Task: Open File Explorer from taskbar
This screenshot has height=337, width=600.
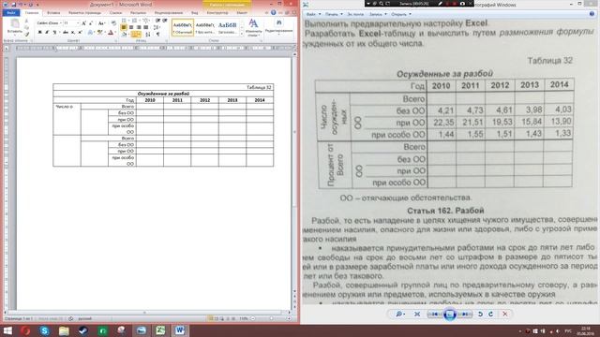Action: click(x=64, y=330)
